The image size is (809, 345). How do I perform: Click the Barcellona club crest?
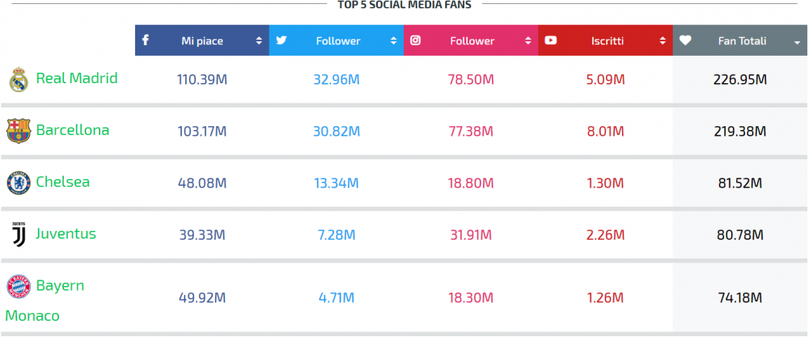click(19, 131)
